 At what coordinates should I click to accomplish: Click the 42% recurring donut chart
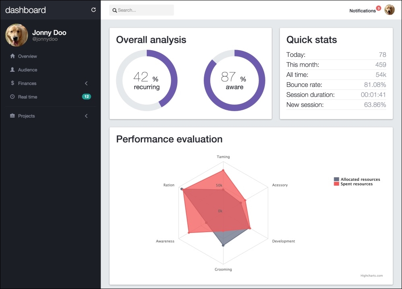coord(147,80)
